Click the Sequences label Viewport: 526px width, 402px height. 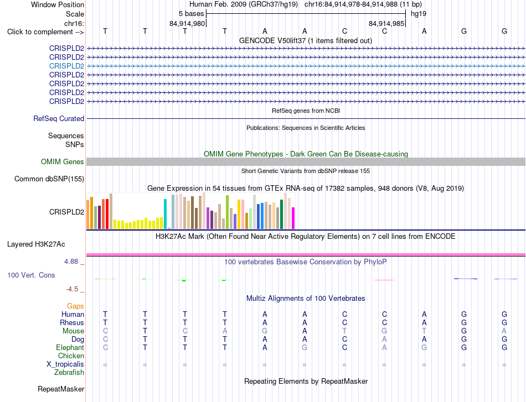pos(66,135)
